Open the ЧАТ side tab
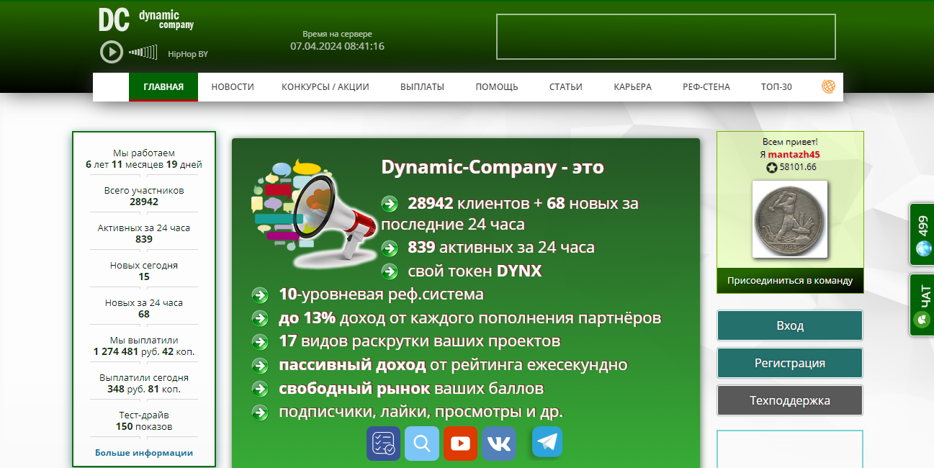Viewport: 934px width, 468px height. pos(922,305)
